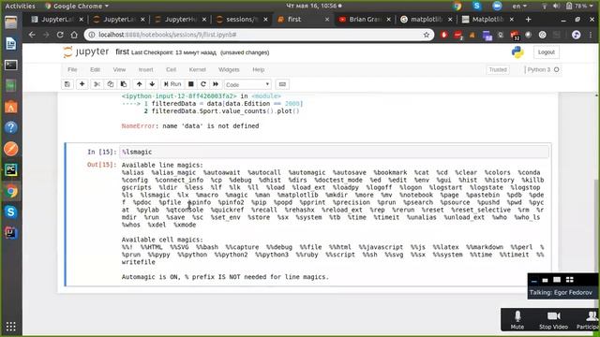Open the command palette keyboard icon
Screen dimensions: 600x337
pyautogui.click(x=282, y=84)
